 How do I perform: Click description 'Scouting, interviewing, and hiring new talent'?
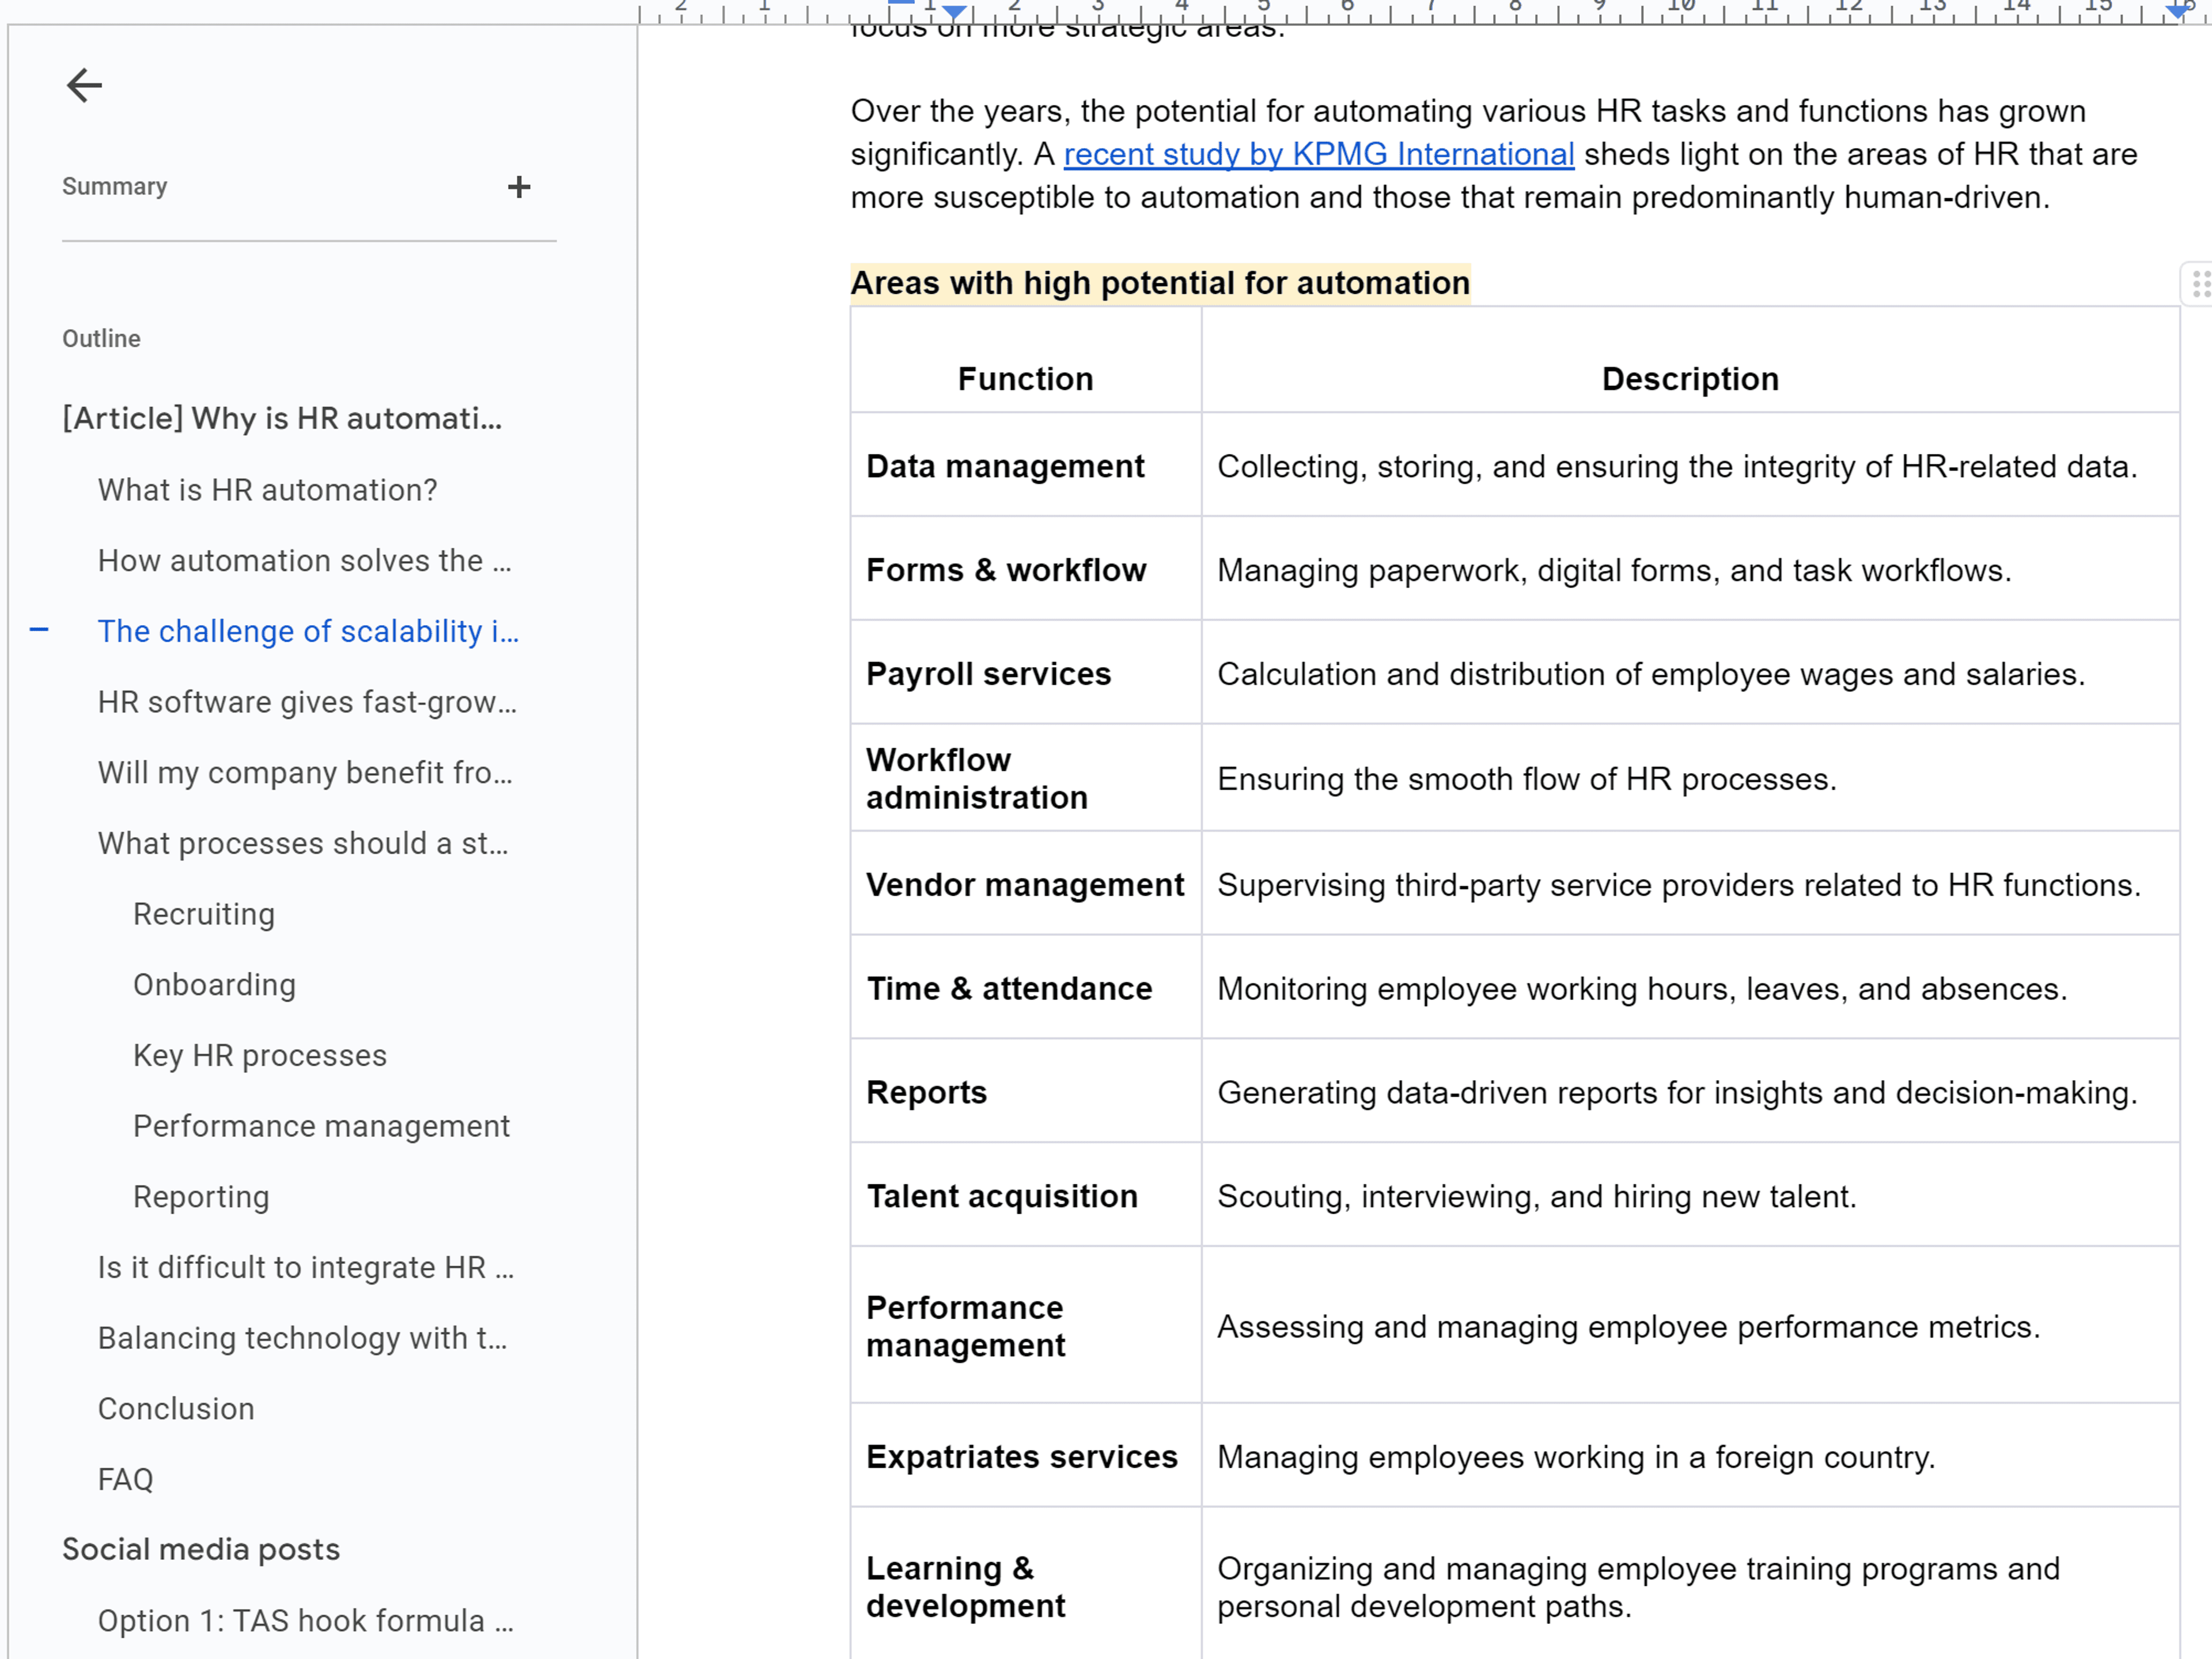point(1537,1196)
